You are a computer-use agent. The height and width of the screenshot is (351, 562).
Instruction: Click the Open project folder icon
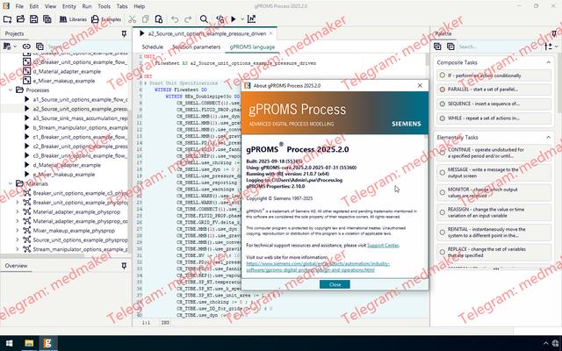(20, 19)
